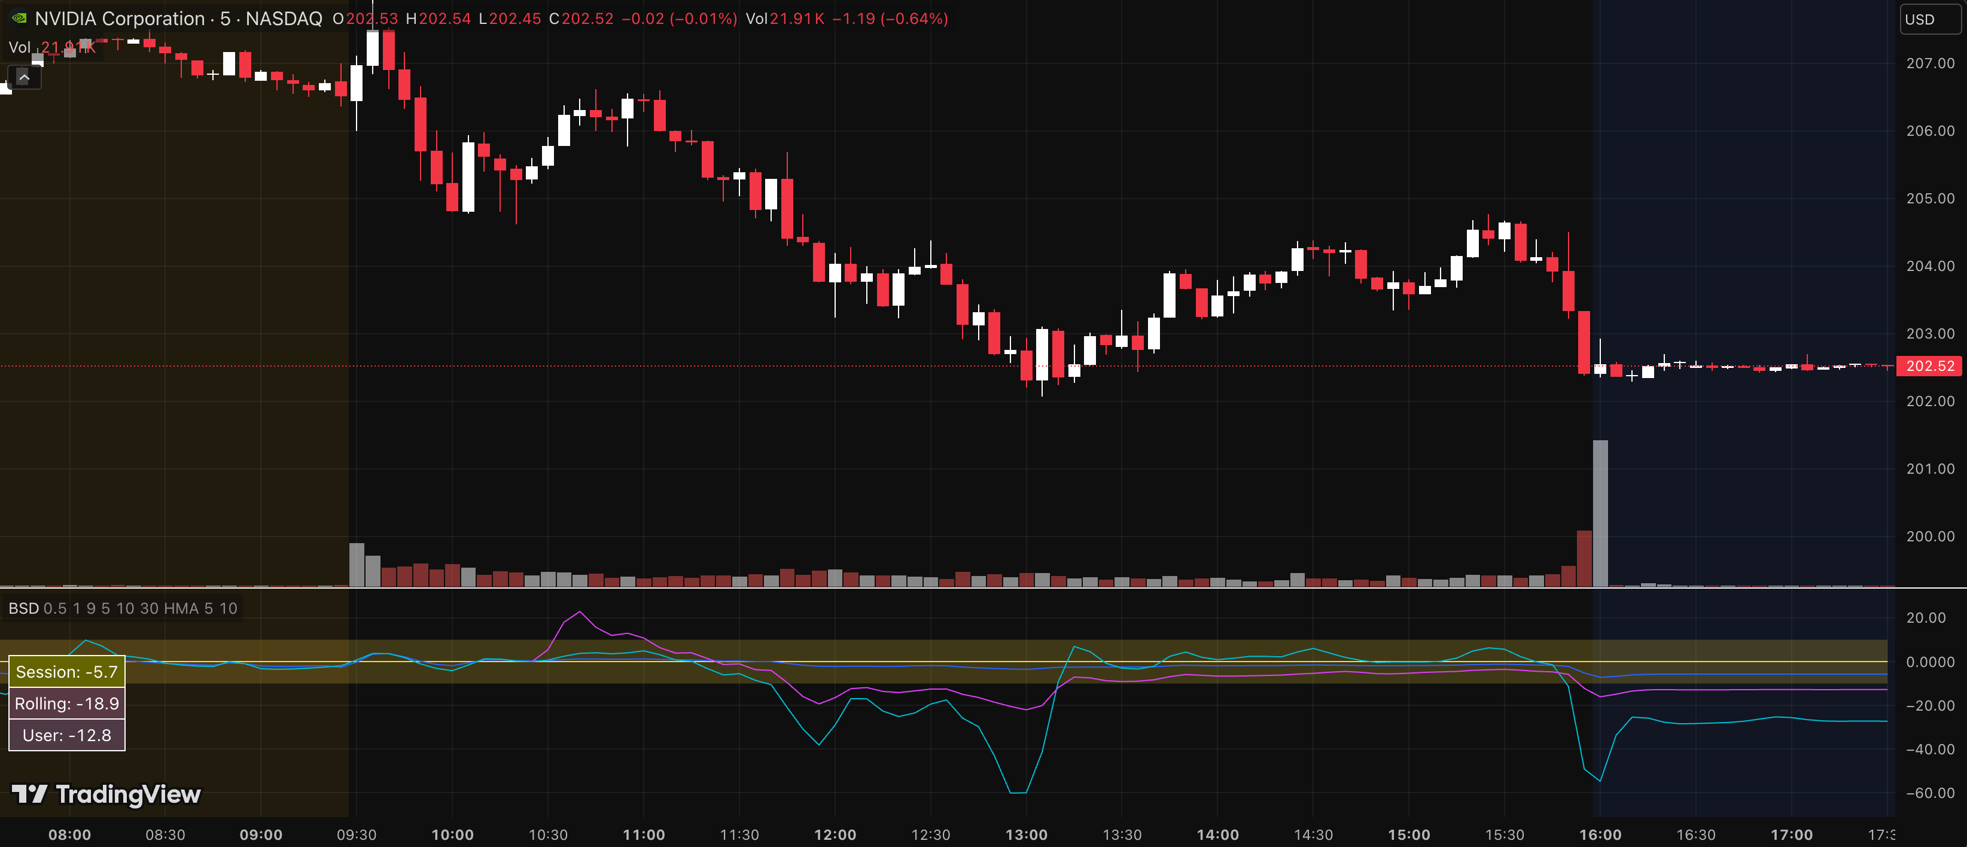This screenshot has width=1967, height=847.
Task: Select the BSD indicator legend
Action: pos(24,609)
